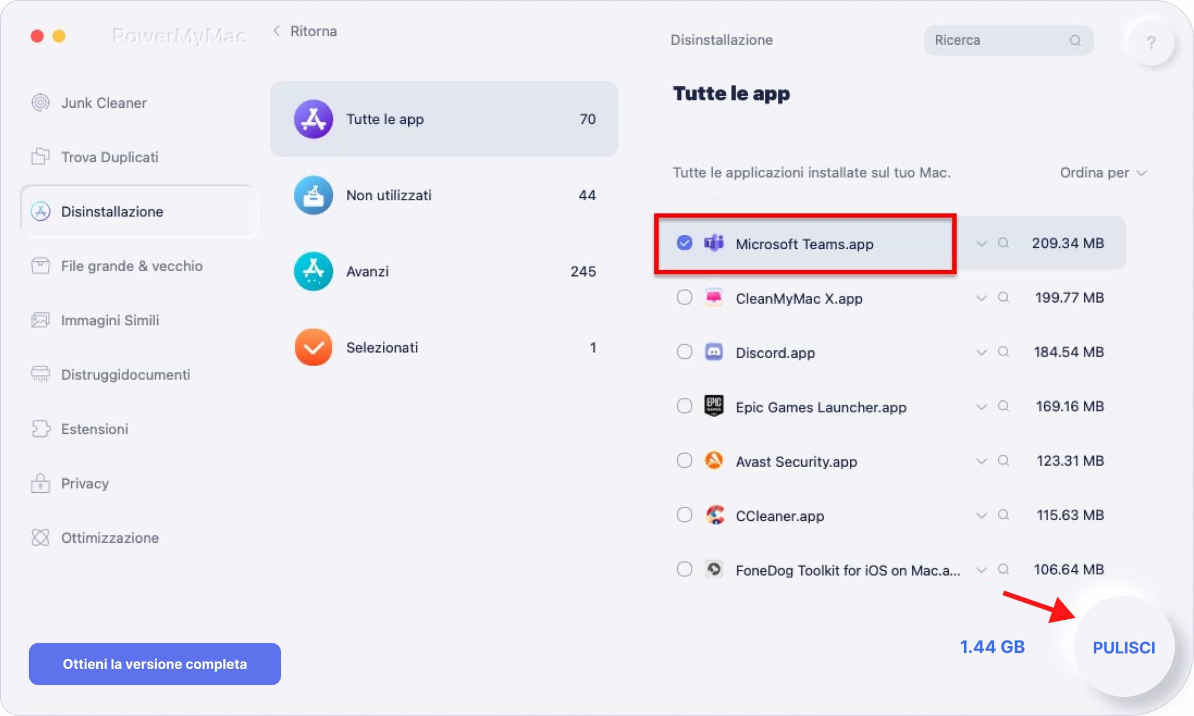The image size is (1194, 716).
Task: Expand Microsoft Teams.app details chevron
Action: [x=980, y=244]
